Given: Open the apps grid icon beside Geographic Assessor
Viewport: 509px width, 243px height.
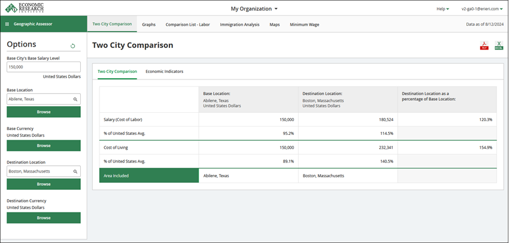Looking at the screenshot, I should pos(7,24).
